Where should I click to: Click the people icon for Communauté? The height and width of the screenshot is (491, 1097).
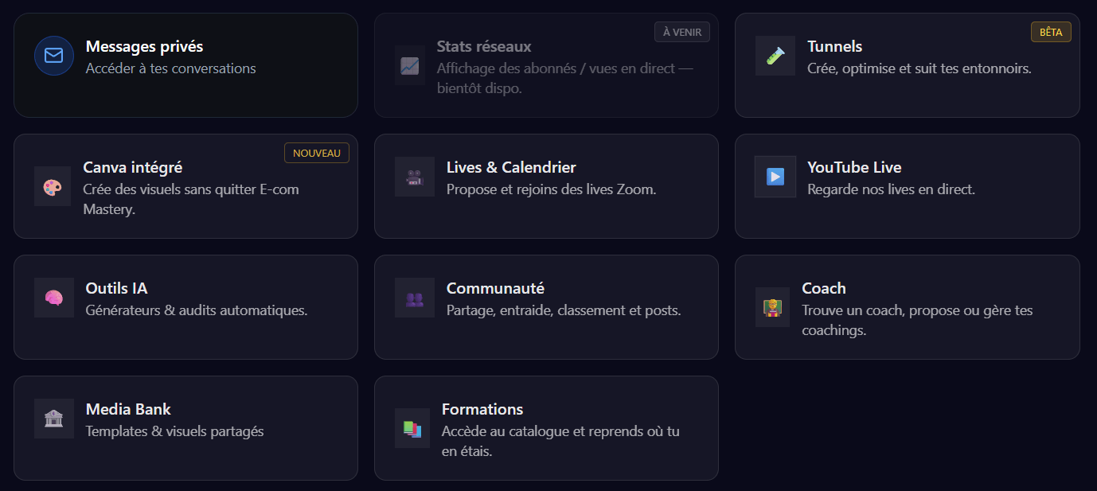[x=414, y=299]
